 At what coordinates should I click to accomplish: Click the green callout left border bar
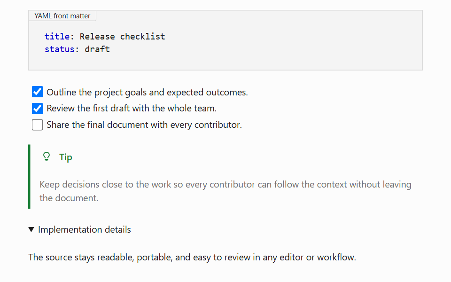click(x=29, y=176)
